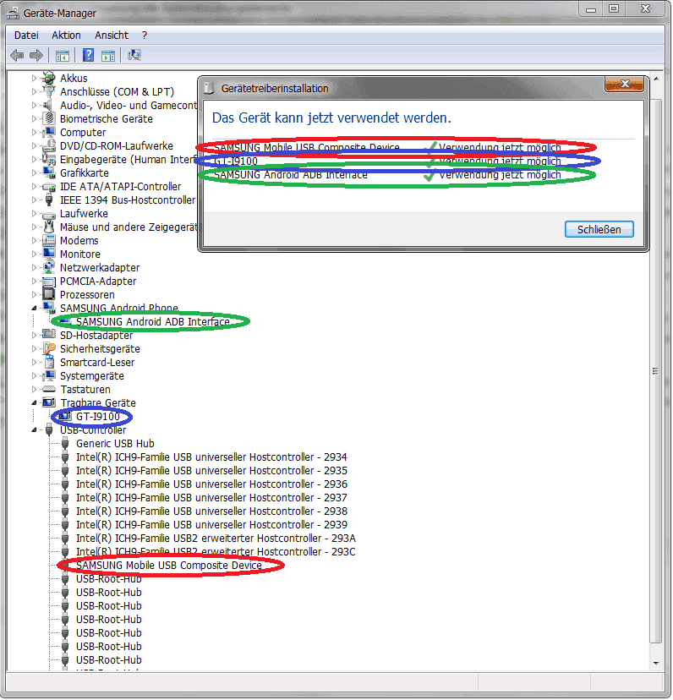Click the properties pane toolbar icon
Screen dimensions: 673x700
(x=108, y=55)
